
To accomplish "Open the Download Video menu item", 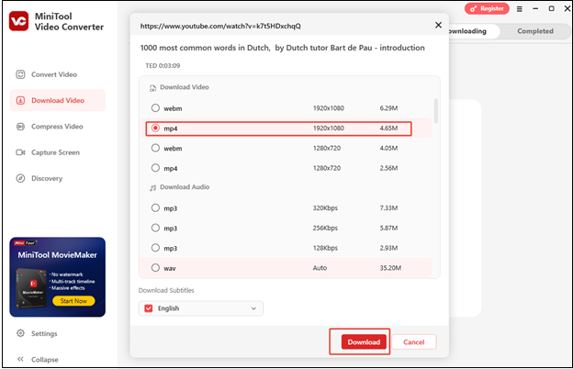I will [x=58, y=100].
